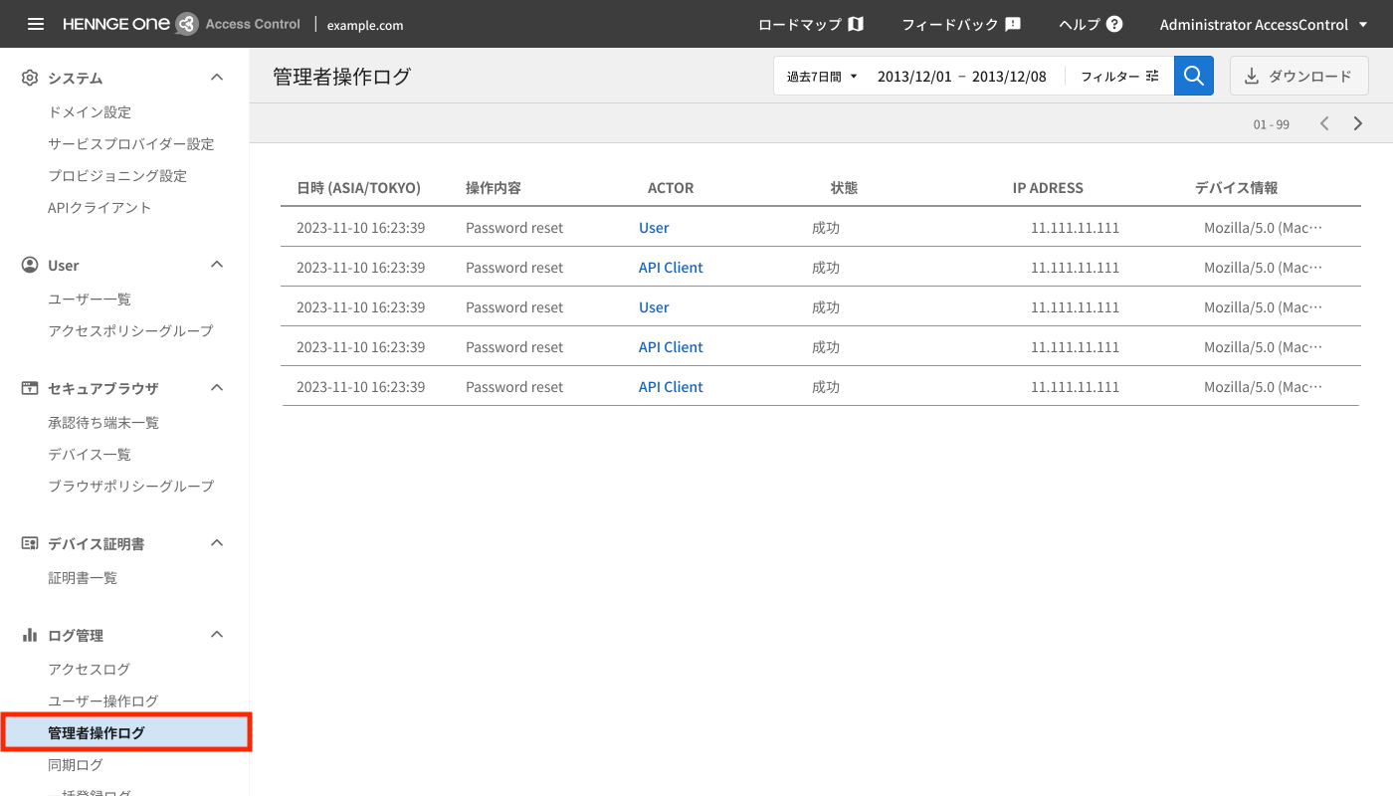Open ユーザー操作ログ page
Image resolution: width=1393 pixels, height=796 pixels.
(103, 701)
